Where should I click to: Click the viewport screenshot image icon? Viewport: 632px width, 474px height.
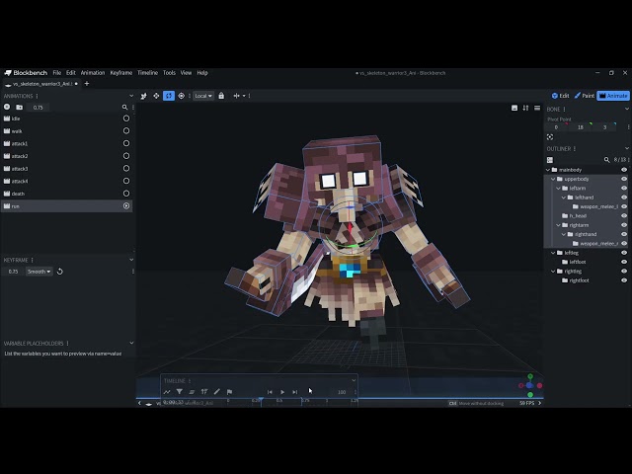pyautogui.click(x=514, y=108)
